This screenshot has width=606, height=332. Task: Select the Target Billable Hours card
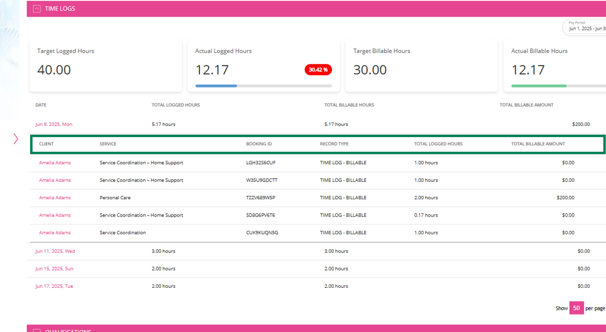421,65
